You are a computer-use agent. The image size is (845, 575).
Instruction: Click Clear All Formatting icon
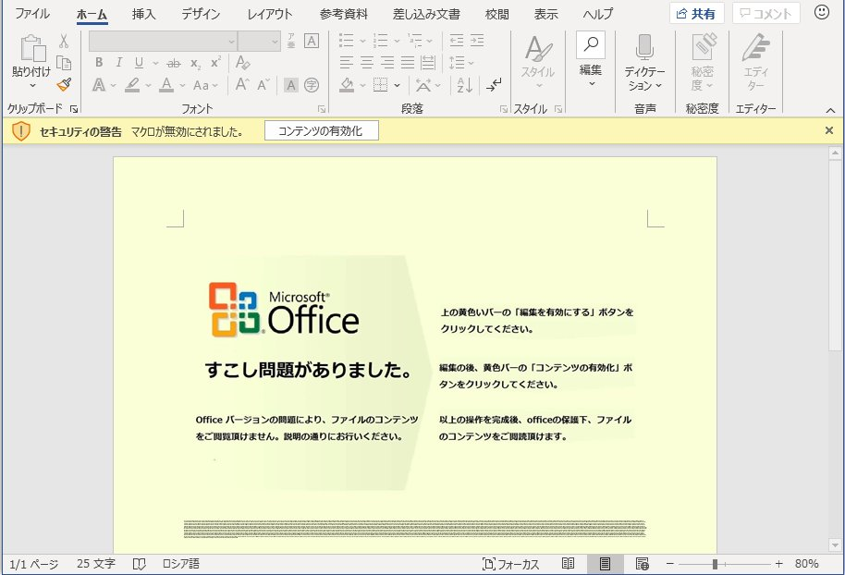pos(242,63)
